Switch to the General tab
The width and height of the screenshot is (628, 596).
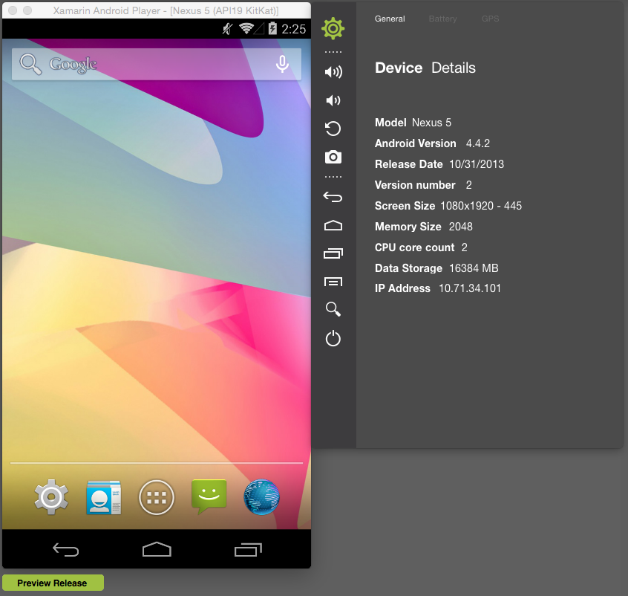[390, 19]
